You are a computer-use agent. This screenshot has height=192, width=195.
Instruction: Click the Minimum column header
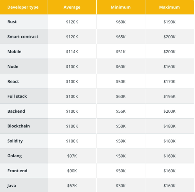point(121,7)
